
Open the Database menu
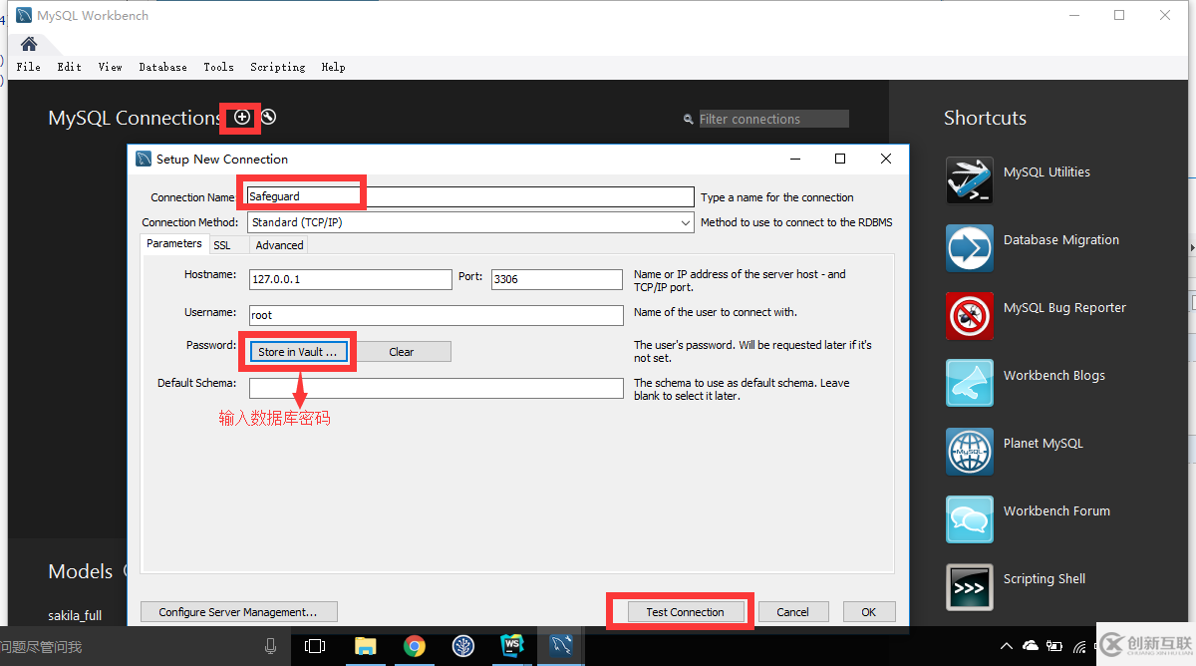click(x=162, y=67)
